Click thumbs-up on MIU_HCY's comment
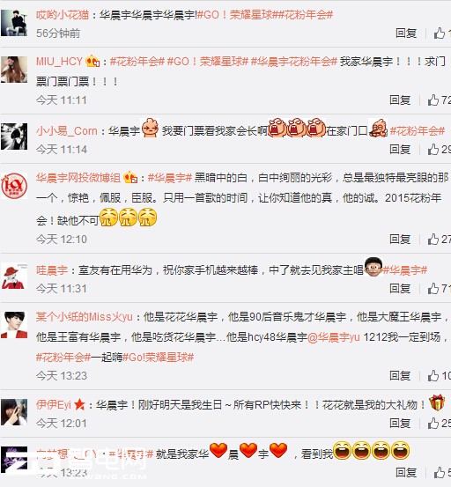451x487 pixels. pyautogui.click(x=439, y=100)
